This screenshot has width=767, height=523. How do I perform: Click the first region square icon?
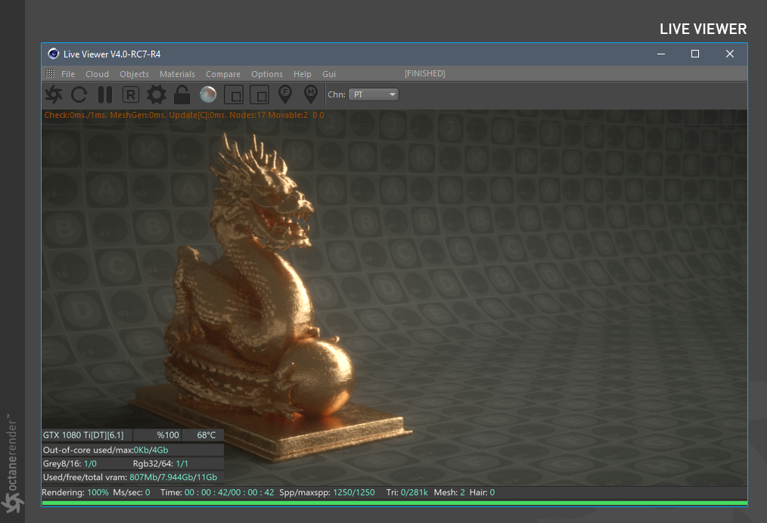[x=234, y=94]
